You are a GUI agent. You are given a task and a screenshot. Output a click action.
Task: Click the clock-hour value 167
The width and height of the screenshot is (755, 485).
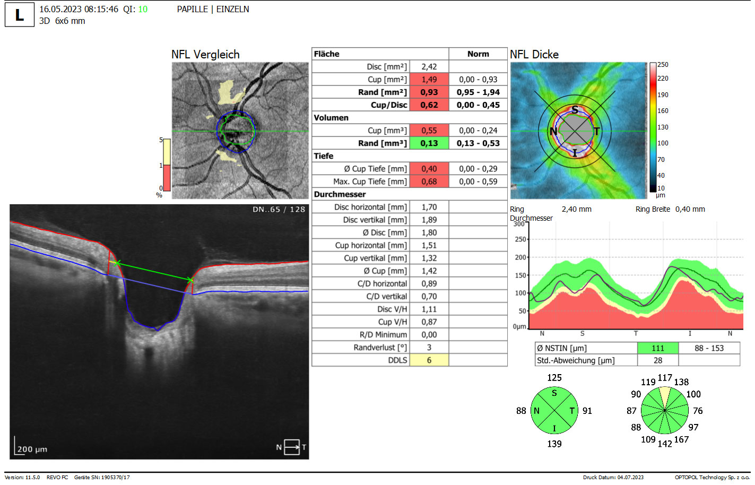pyautogui.click(x=681, y=439)
